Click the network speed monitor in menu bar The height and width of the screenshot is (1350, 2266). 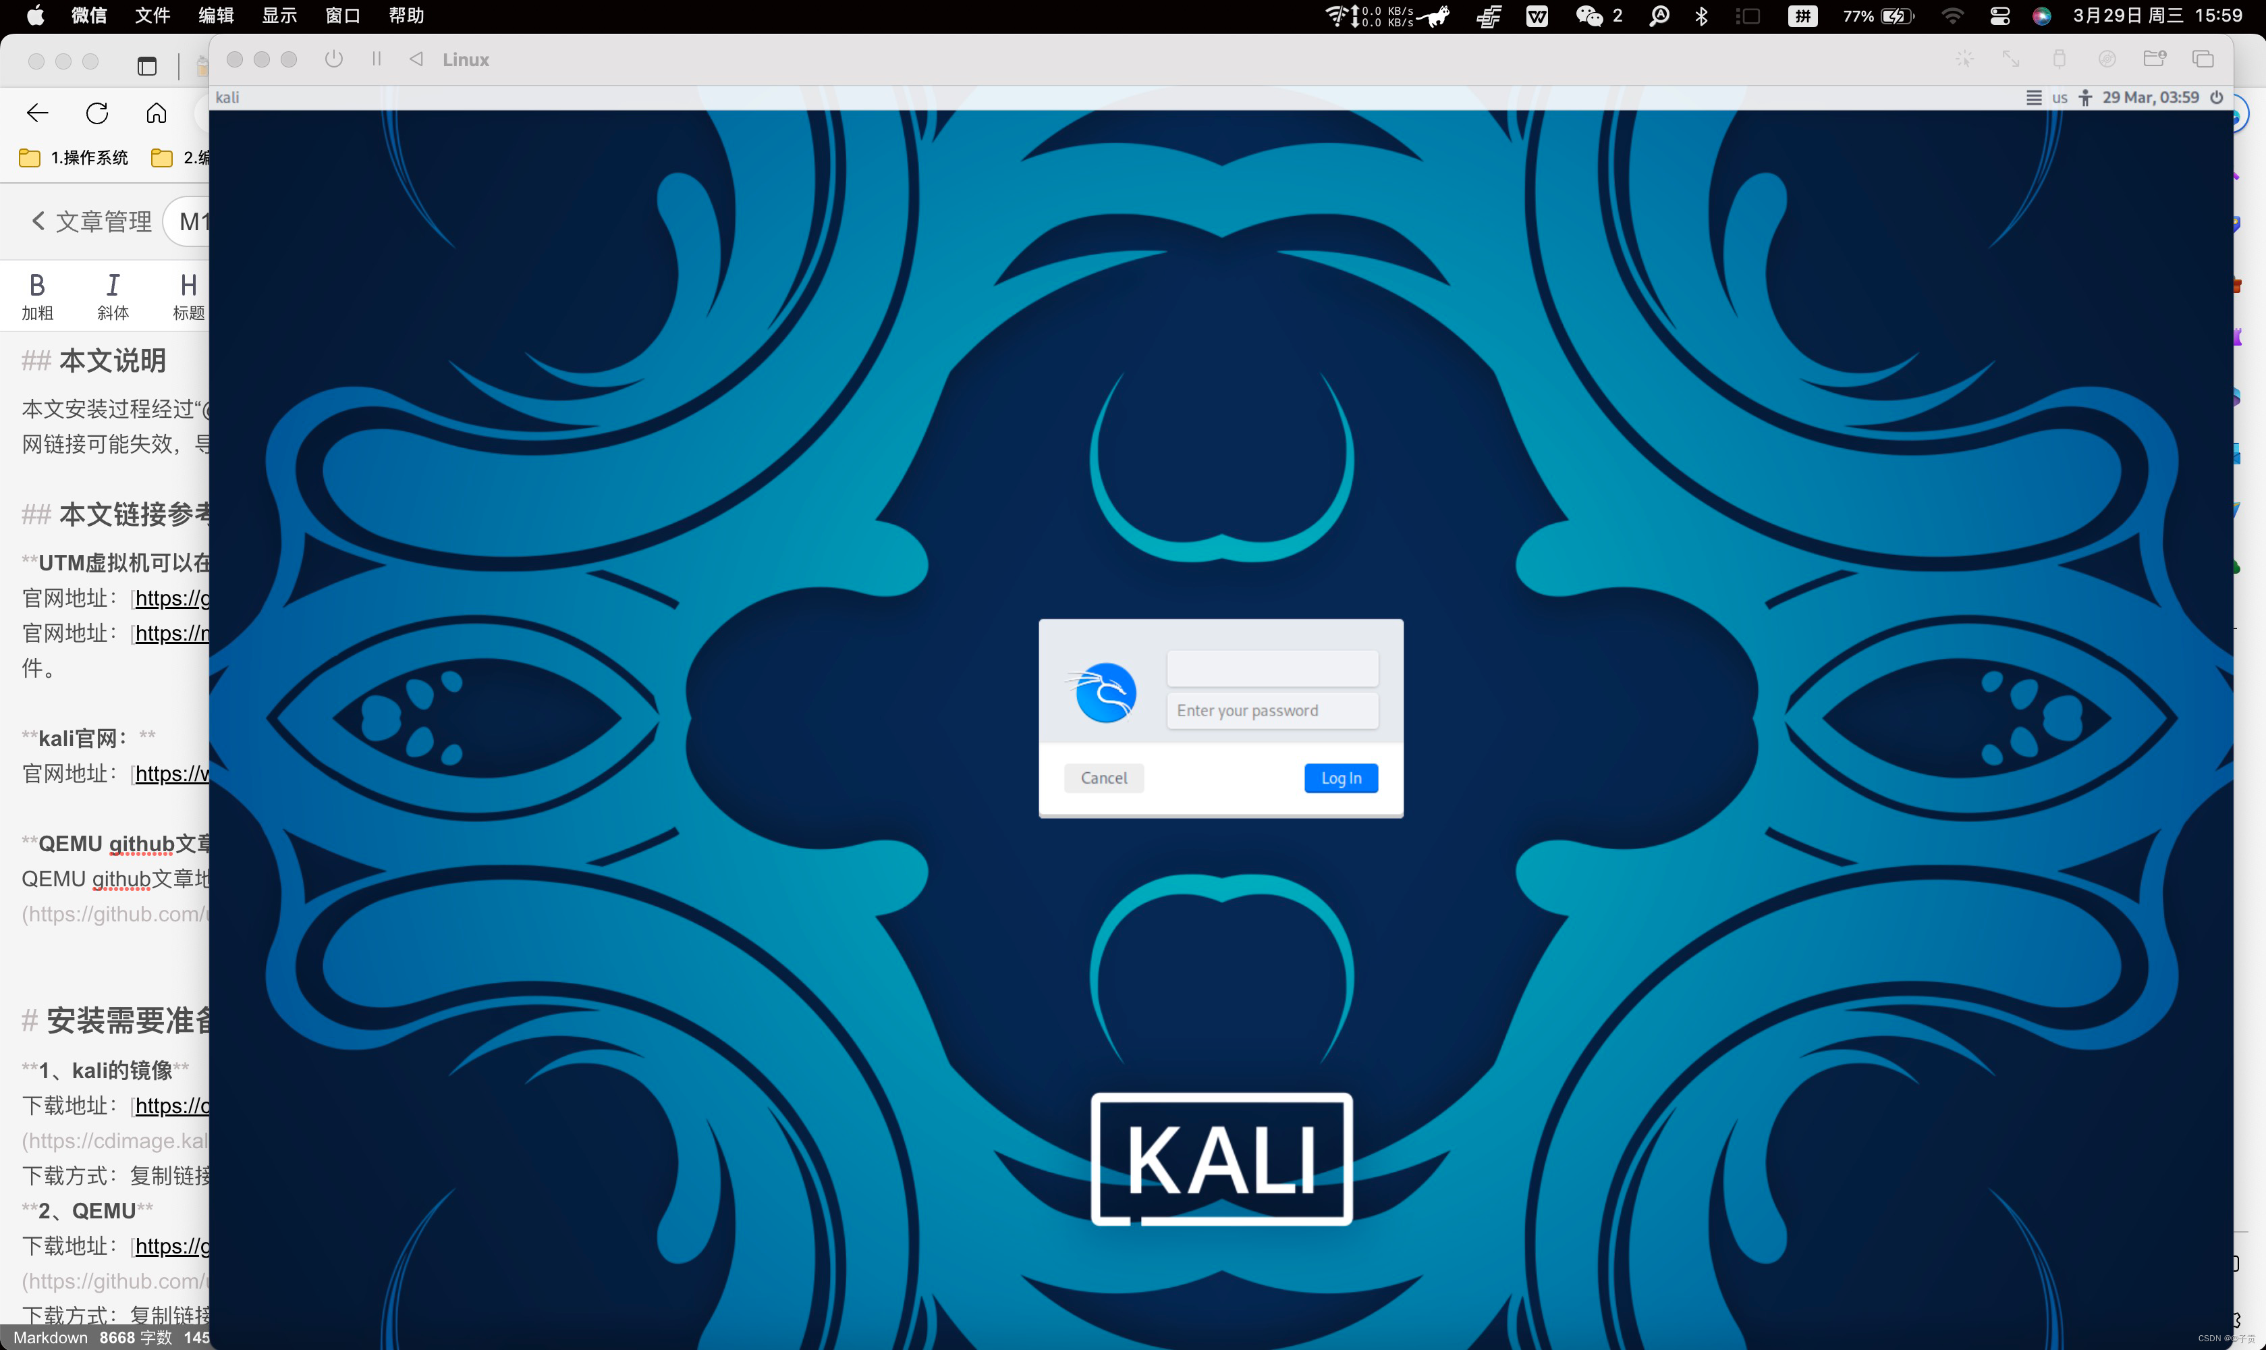[x=1369, y=16]
